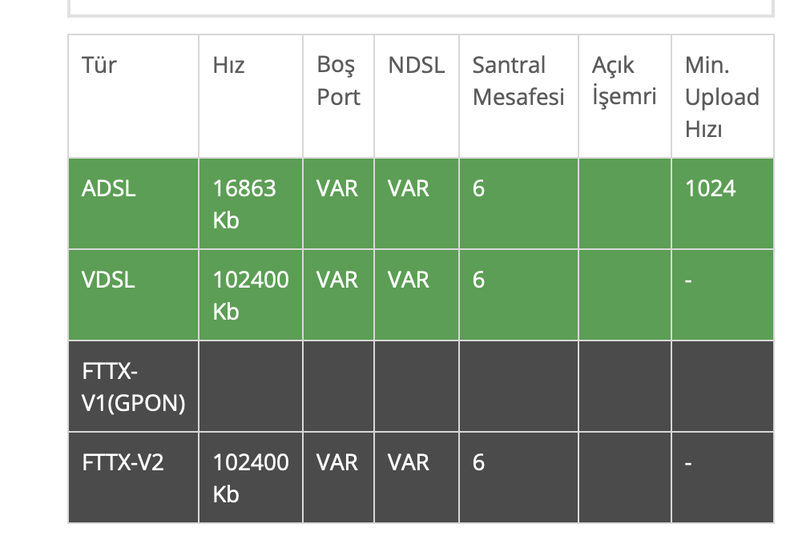The width and height of the screenshot is (790, 548).
Task: Click the VDSL row's NDSL VAR cell
Action: [x=409, y=280]
